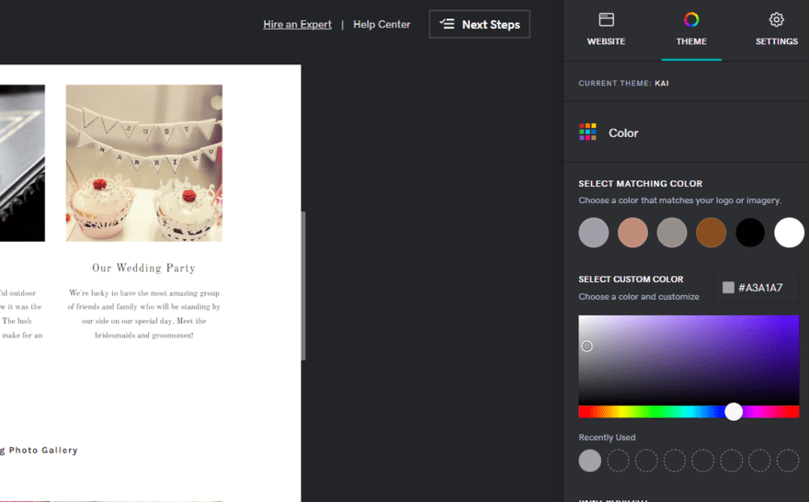The width and height of the screenshot is (809, 502).
Task: Click the Next Steps button
Action: pos(479,24)
